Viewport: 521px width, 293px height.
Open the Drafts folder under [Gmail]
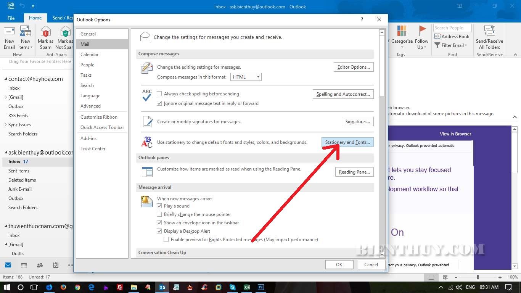point(18,254)
